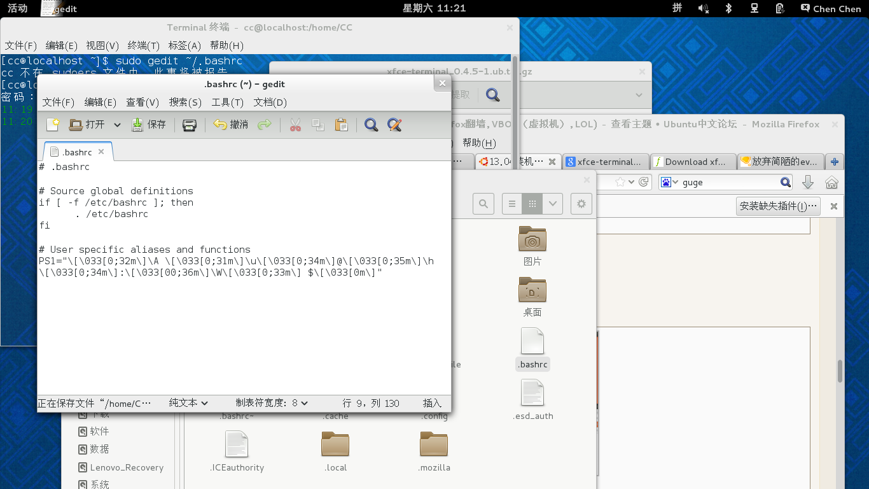869x489 pixels.
Task: Open Terminal 终端(T) menu
Action: click(144, 45)
